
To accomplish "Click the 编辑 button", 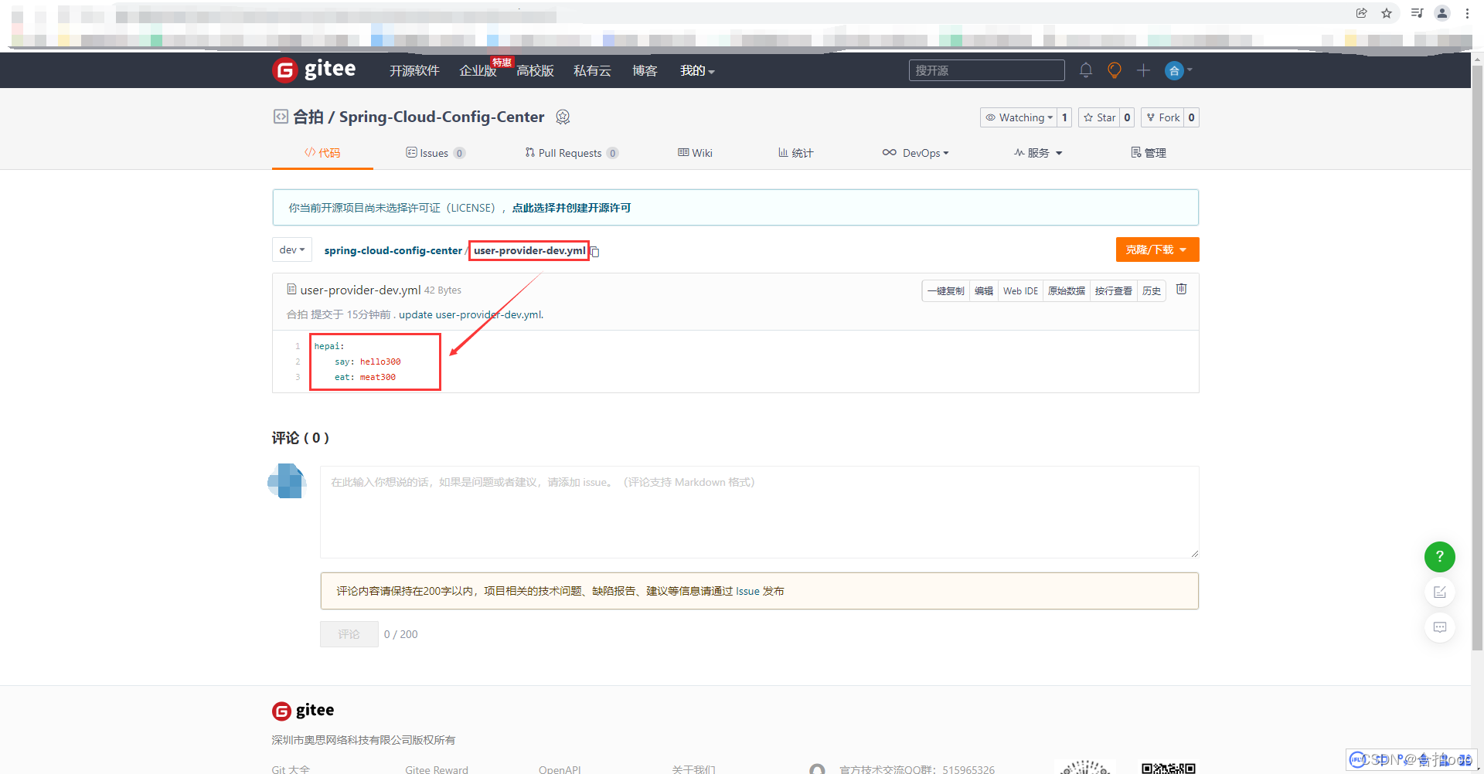I will [x=983, y=290].
